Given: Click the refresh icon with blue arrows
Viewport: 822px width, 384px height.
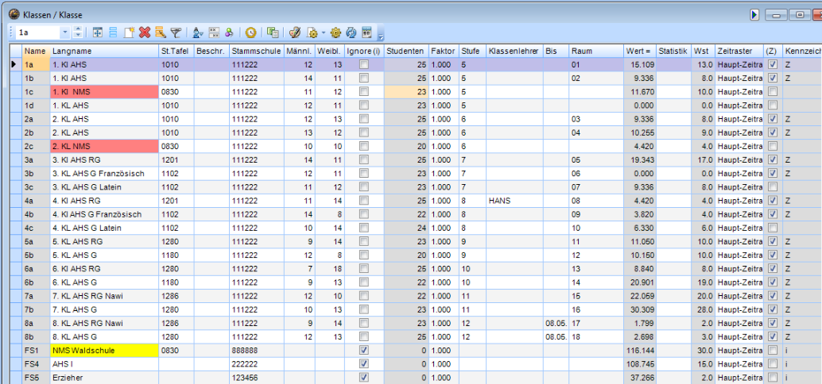Looking at the screenshot, I should point(351,33).
